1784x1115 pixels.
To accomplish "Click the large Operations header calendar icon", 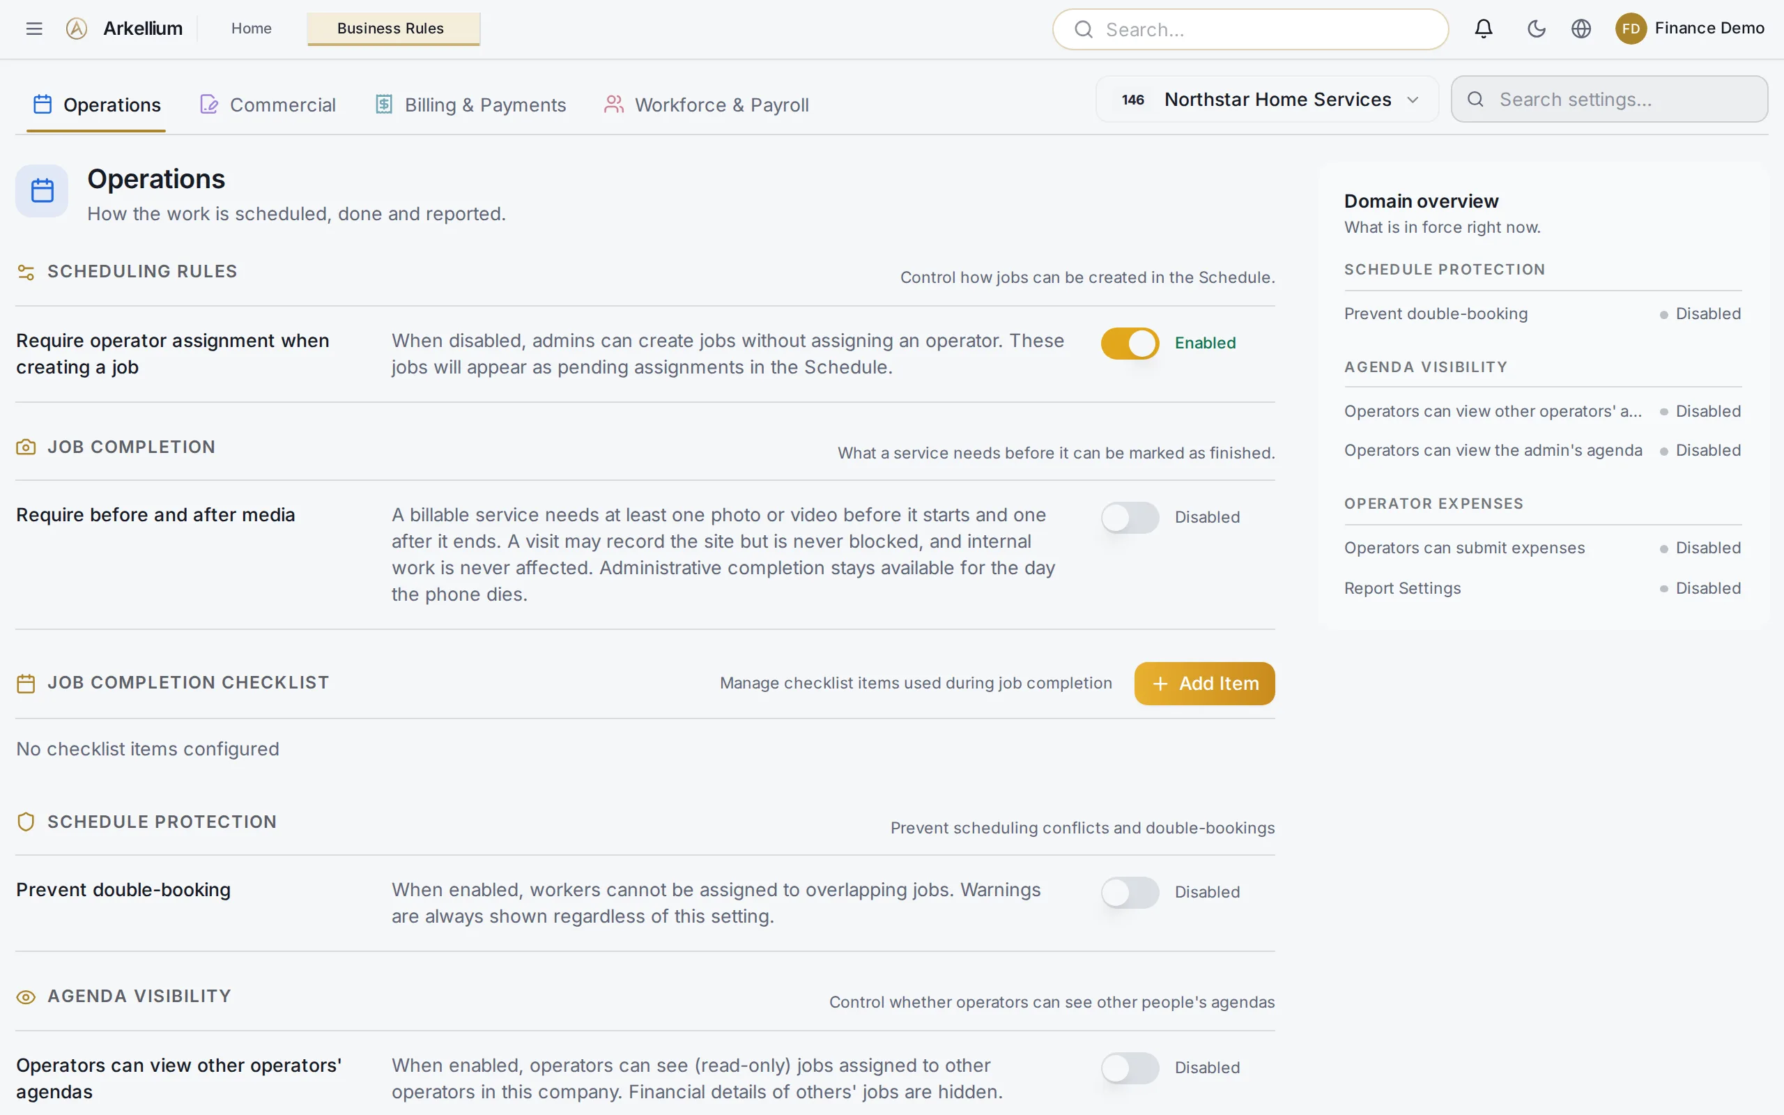I will click(x=42, y=191).
